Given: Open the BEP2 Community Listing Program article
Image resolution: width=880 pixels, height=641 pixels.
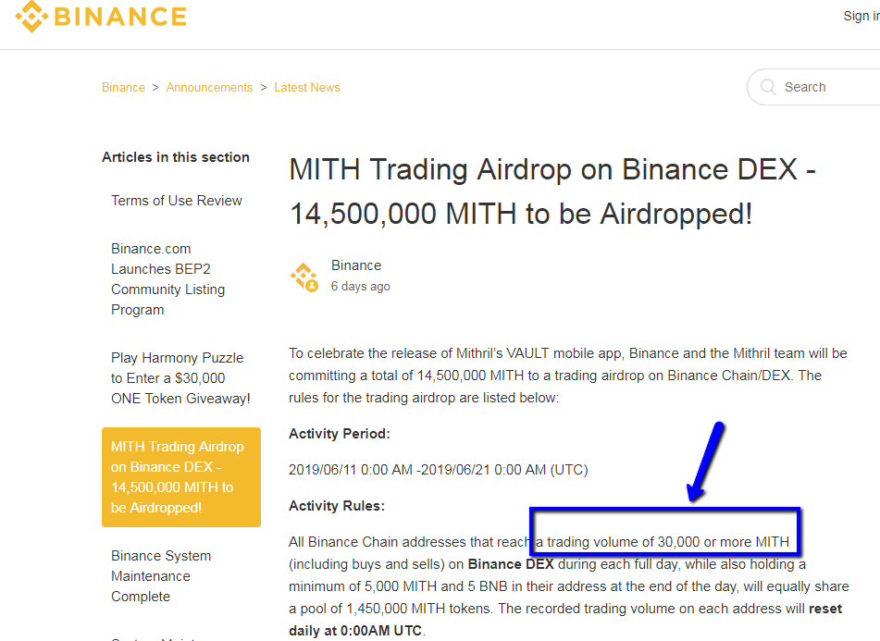Looking at the screenshot, I should [x=167, y=278].
